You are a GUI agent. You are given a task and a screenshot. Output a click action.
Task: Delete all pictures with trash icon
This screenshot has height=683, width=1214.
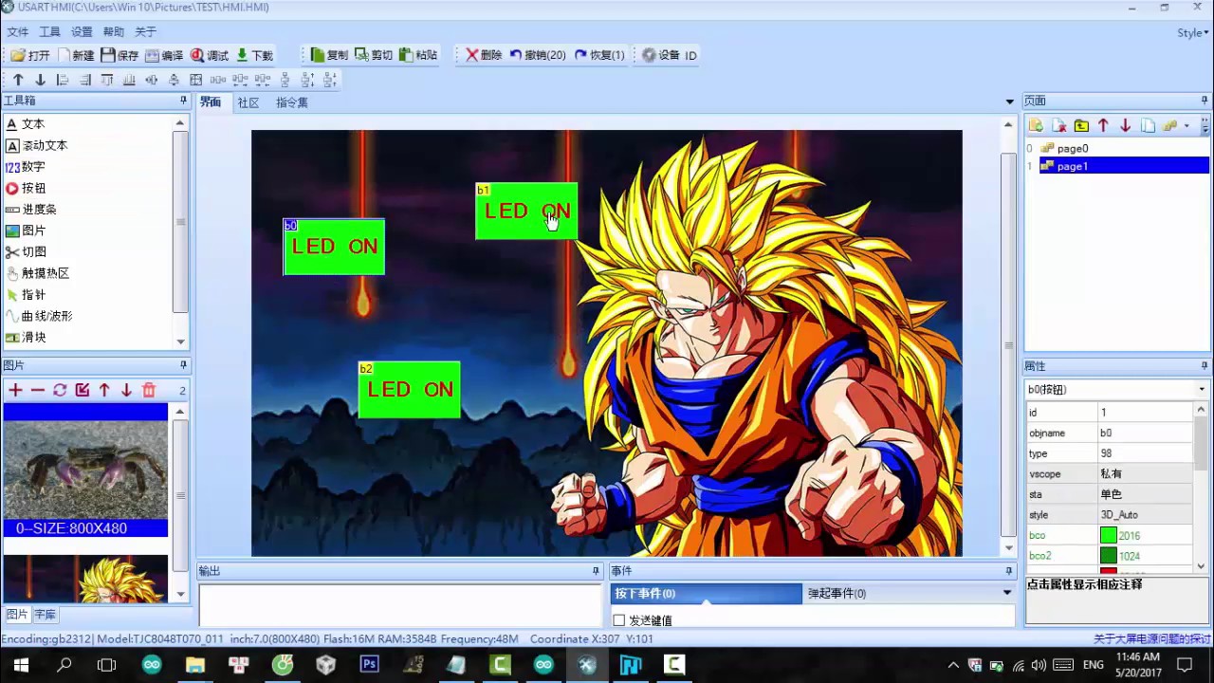[149, 390]
